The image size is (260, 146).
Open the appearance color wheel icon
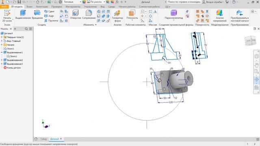(x=84, y=2)
